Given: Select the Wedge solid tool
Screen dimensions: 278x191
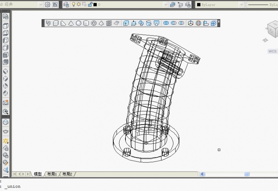Looking at the screenshot, I should (x=63, y=23).
